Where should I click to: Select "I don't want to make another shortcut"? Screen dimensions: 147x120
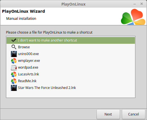click(71, 40)
